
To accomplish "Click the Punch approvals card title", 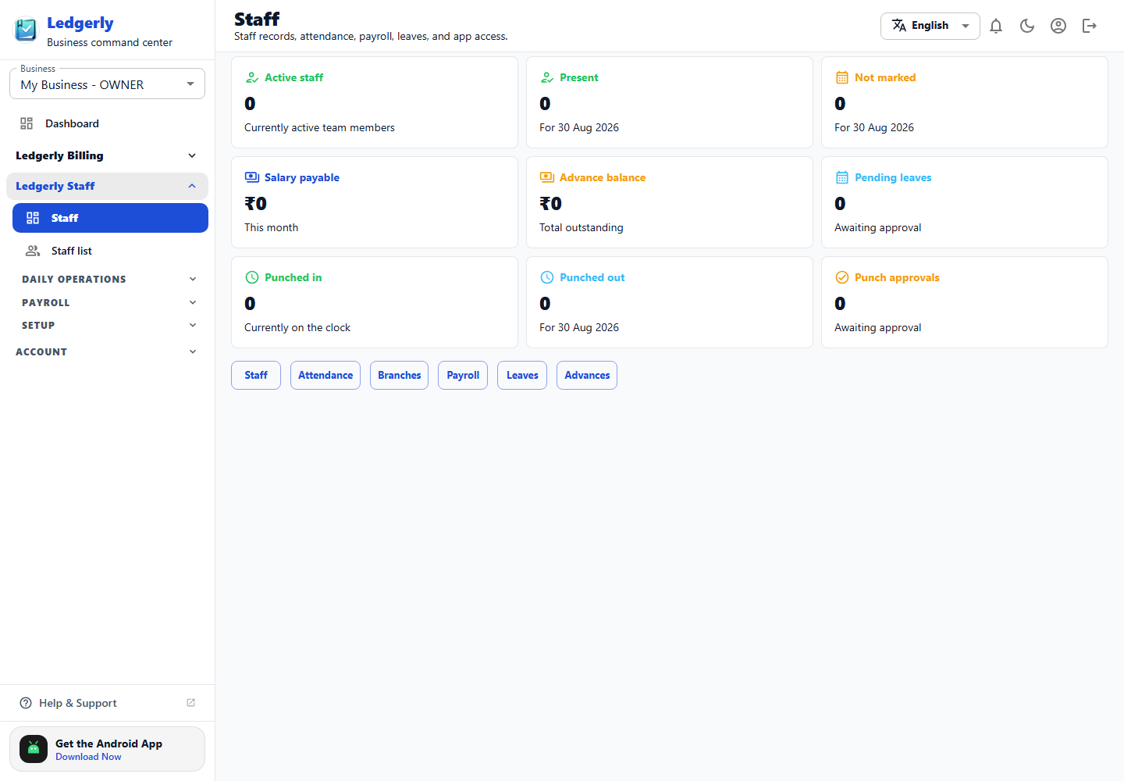I will pos(897,277).
